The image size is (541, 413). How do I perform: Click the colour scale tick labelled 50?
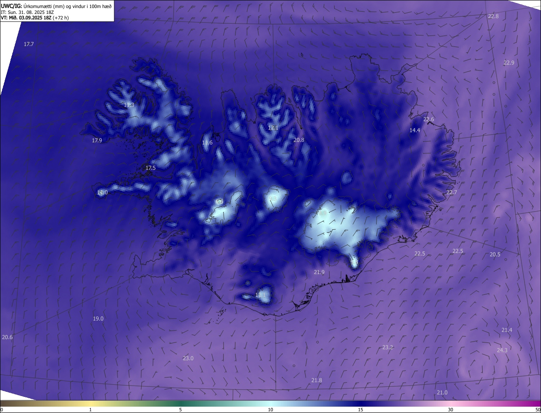click(538, 410)
